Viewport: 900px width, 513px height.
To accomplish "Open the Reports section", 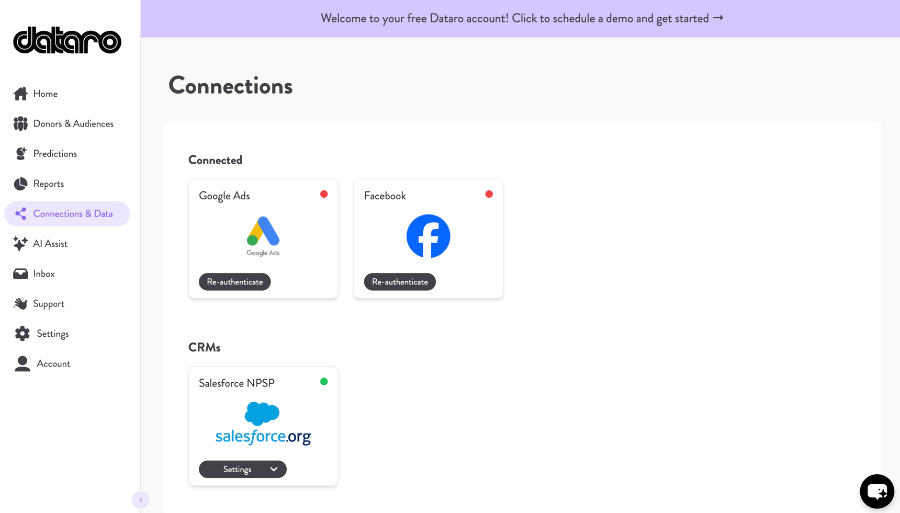I will tap(21, 184).
